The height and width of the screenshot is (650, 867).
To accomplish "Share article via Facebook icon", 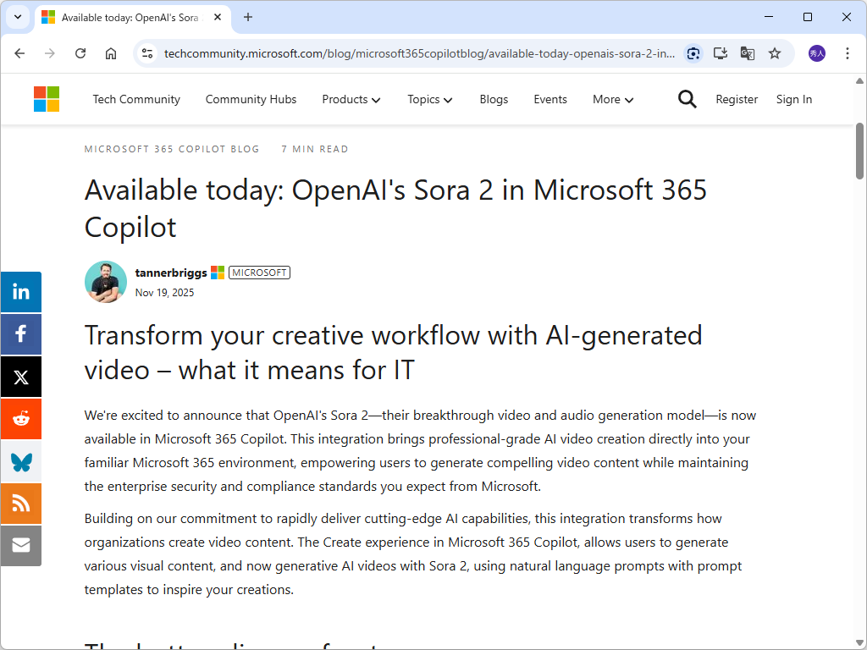I will (21, 334).
